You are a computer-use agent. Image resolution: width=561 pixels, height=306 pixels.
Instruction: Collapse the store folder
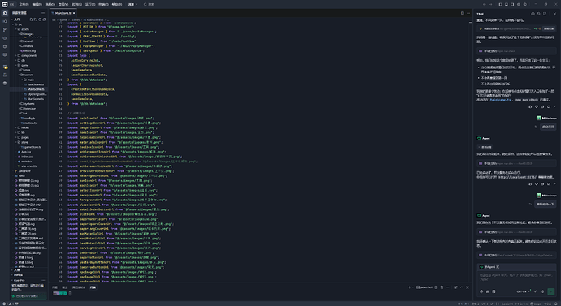click(x=28, y=142)
